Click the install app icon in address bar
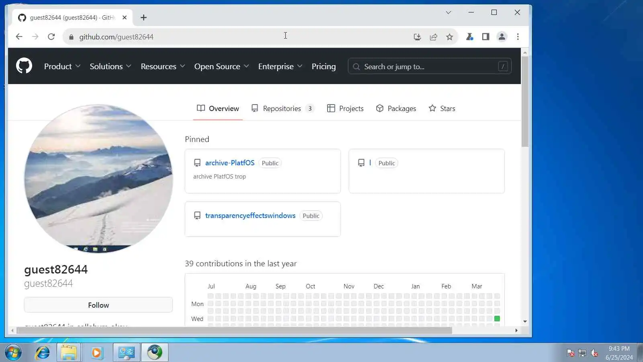This screenshot has width=643, height=362. coord(417,37)
